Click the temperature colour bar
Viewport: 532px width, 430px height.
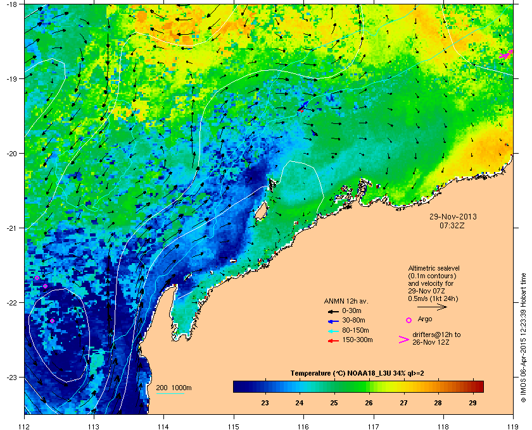(358, 386)
